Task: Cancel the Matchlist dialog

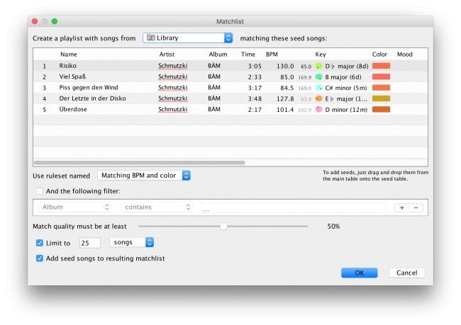Action: 406,273
